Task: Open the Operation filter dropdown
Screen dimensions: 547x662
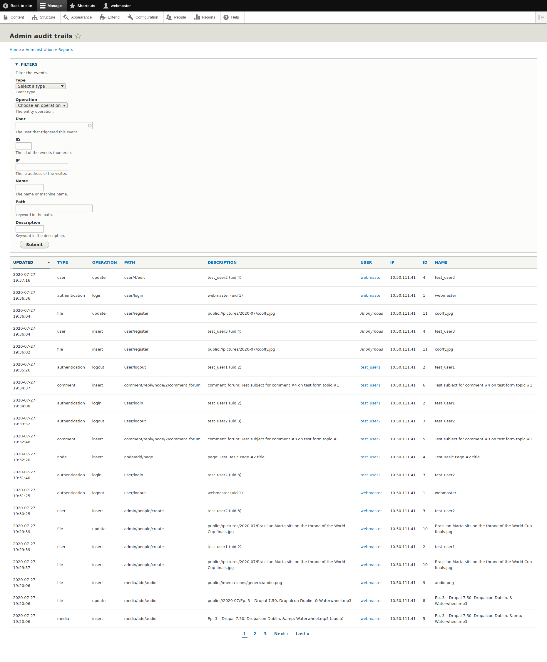Action: 41,105
